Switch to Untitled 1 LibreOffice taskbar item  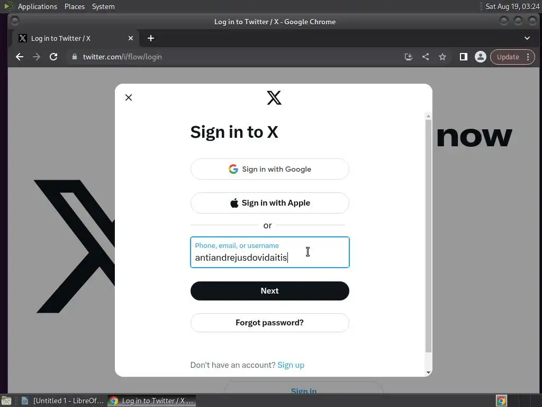click(x=63, y=401)
